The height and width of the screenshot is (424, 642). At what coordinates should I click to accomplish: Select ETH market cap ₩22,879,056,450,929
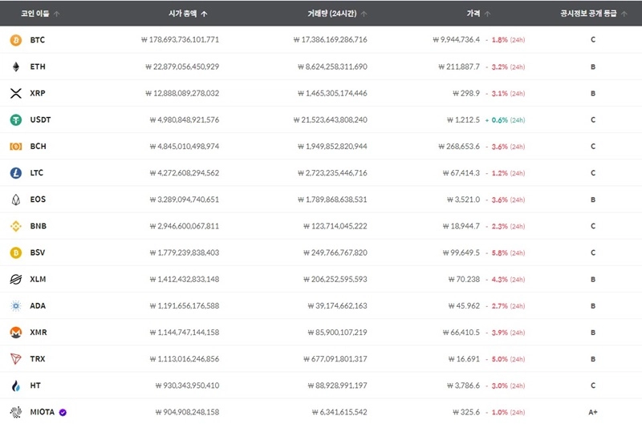point(182,67)
